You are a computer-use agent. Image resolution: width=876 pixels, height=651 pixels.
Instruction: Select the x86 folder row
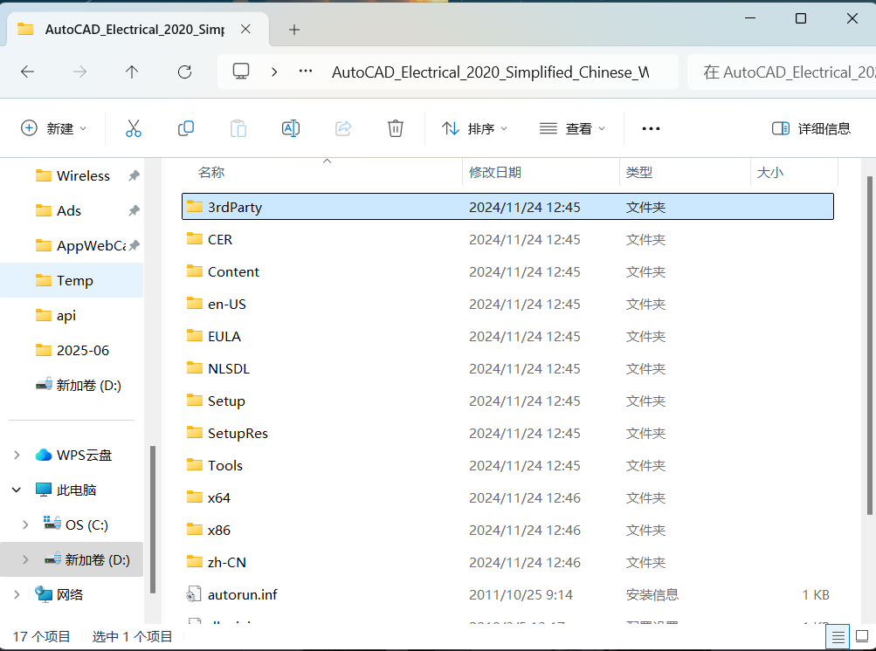click(x=507, y=530)
